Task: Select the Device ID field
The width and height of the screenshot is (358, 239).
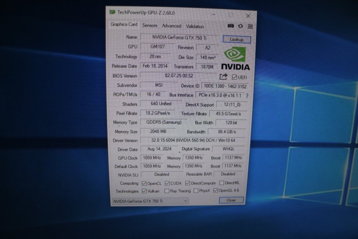Action: (224, 86)
